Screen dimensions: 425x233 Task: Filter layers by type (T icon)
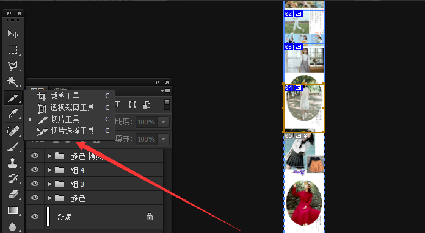[118, 105]
